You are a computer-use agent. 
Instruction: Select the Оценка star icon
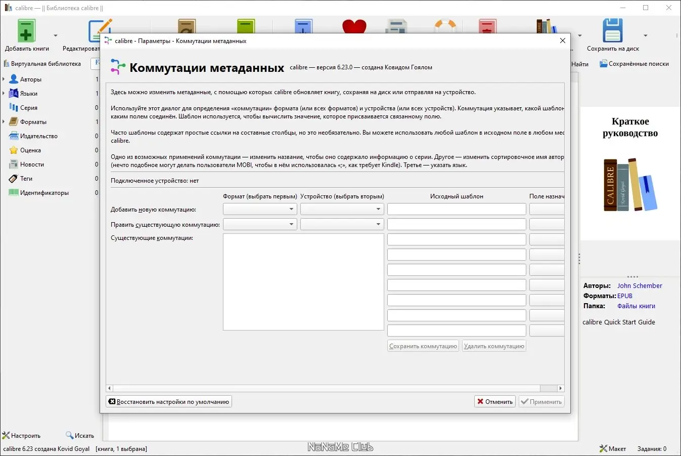tap(14, 150)
